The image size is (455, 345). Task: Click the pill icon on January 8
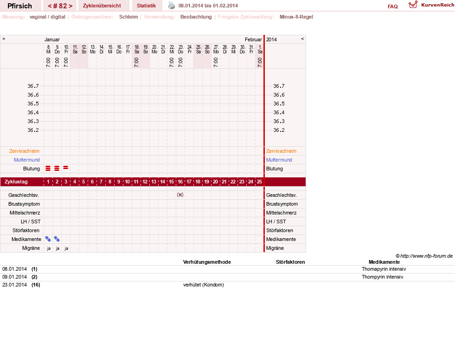coord(48,239)
